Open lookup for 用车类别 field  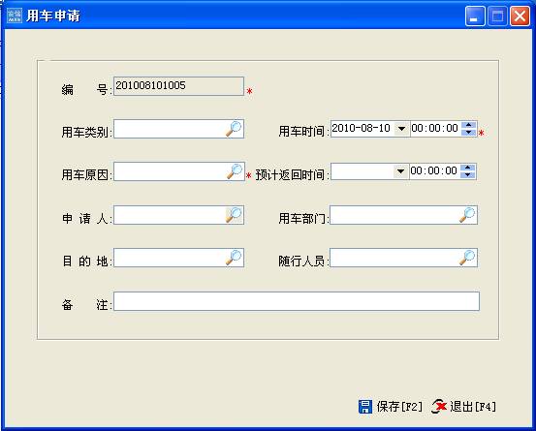[x=234, y=129]
